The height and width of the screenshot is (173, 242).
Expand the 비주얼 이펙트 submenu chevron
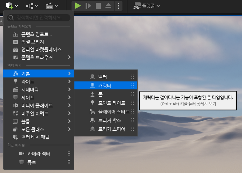point(69,113)
